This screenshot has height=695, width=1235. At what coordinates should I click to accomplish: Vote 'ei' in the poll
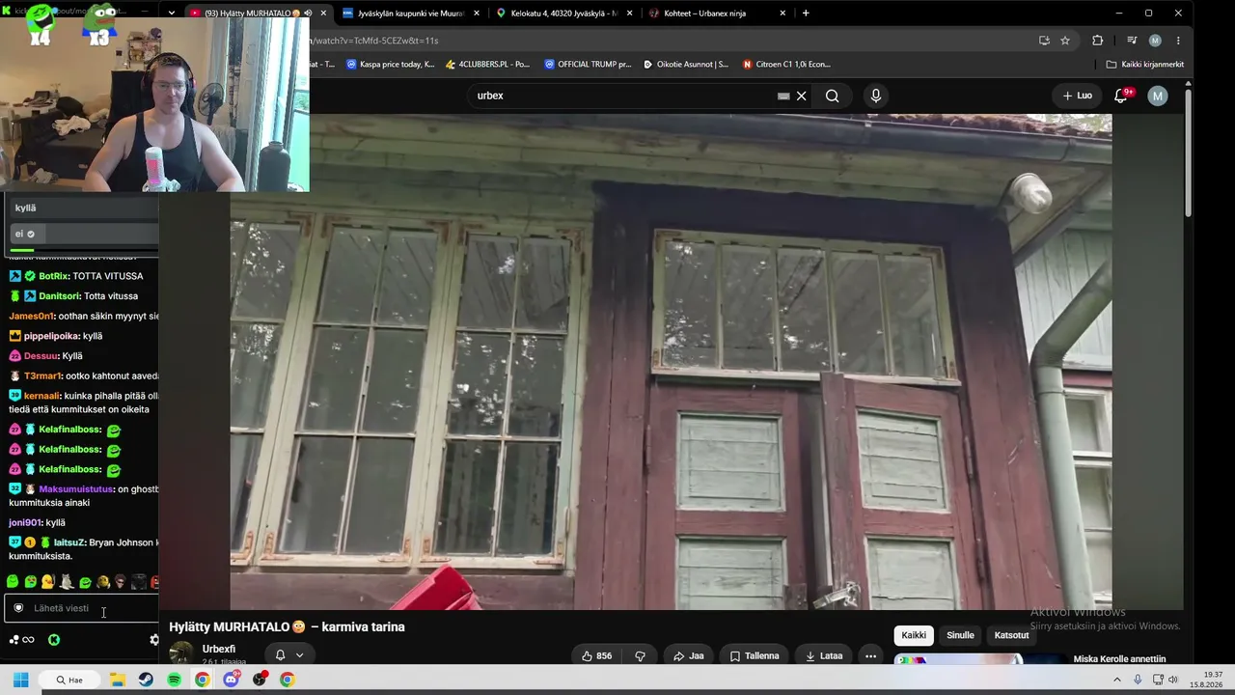tap(83, 234)
